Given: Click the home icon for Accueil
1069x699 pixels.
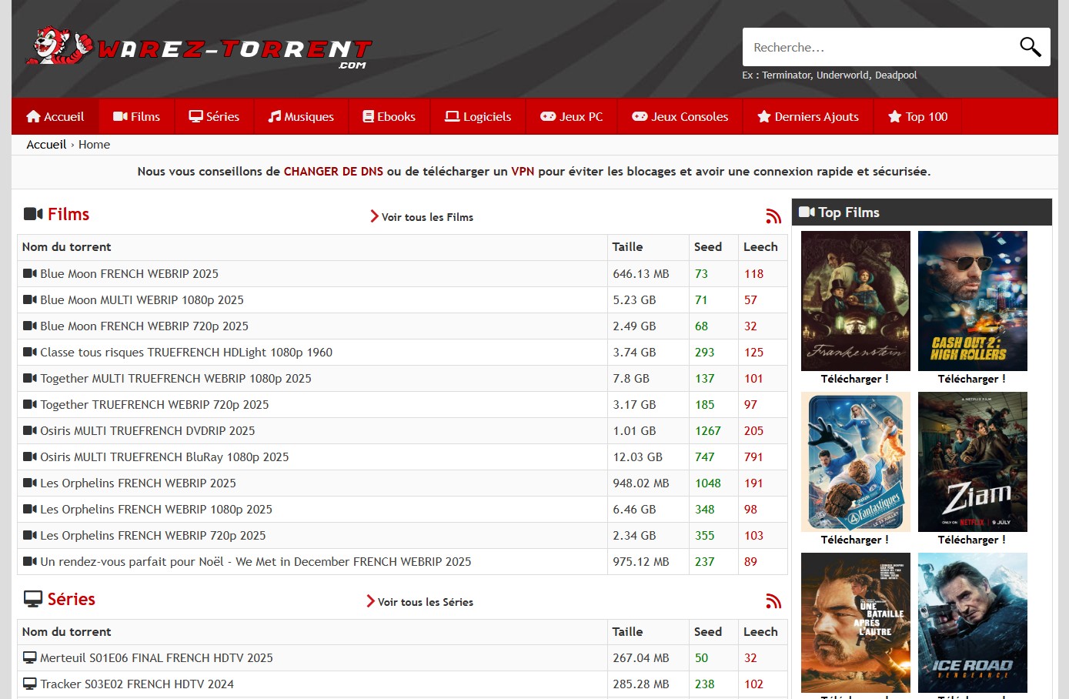Looking at the screenshot, I should [33, 116].
